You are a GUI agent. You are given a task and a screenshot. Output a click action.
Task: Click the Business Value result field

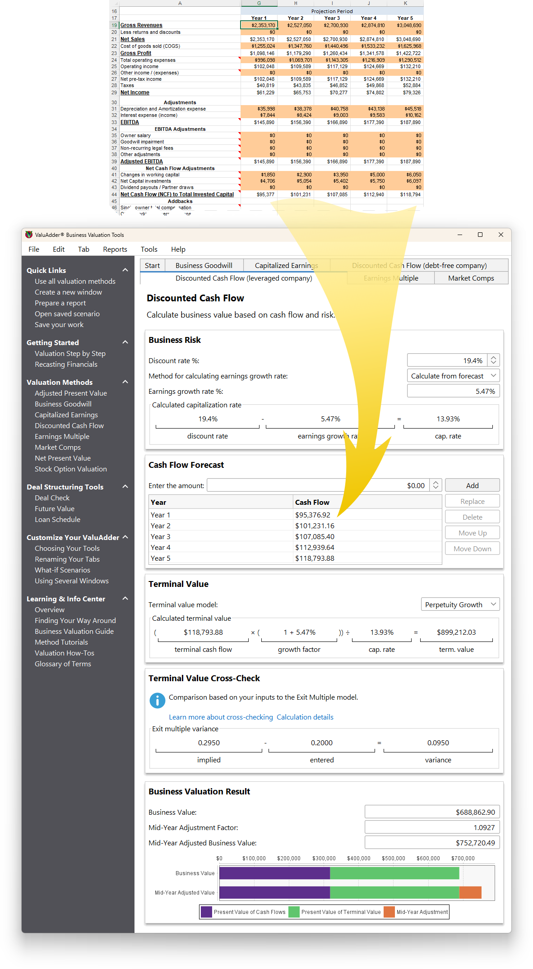click(x=432, y=812)
